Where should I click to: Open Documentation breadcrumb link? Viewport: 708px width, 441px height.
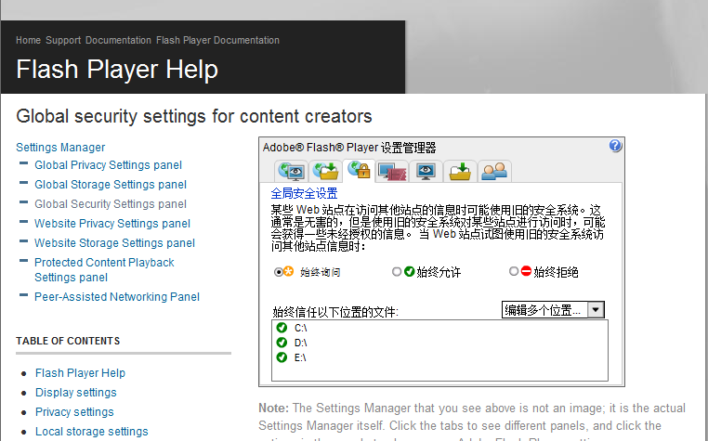click(x=118, y=40)
